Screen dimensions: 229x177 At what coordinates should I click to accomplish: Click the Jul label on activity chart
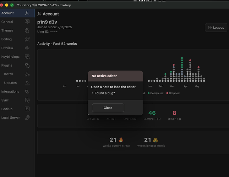[x=78, y=86]
